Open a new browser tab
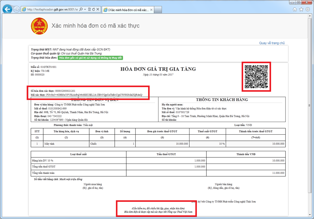Screen dimensions: 314x219 tap(157, 9)
